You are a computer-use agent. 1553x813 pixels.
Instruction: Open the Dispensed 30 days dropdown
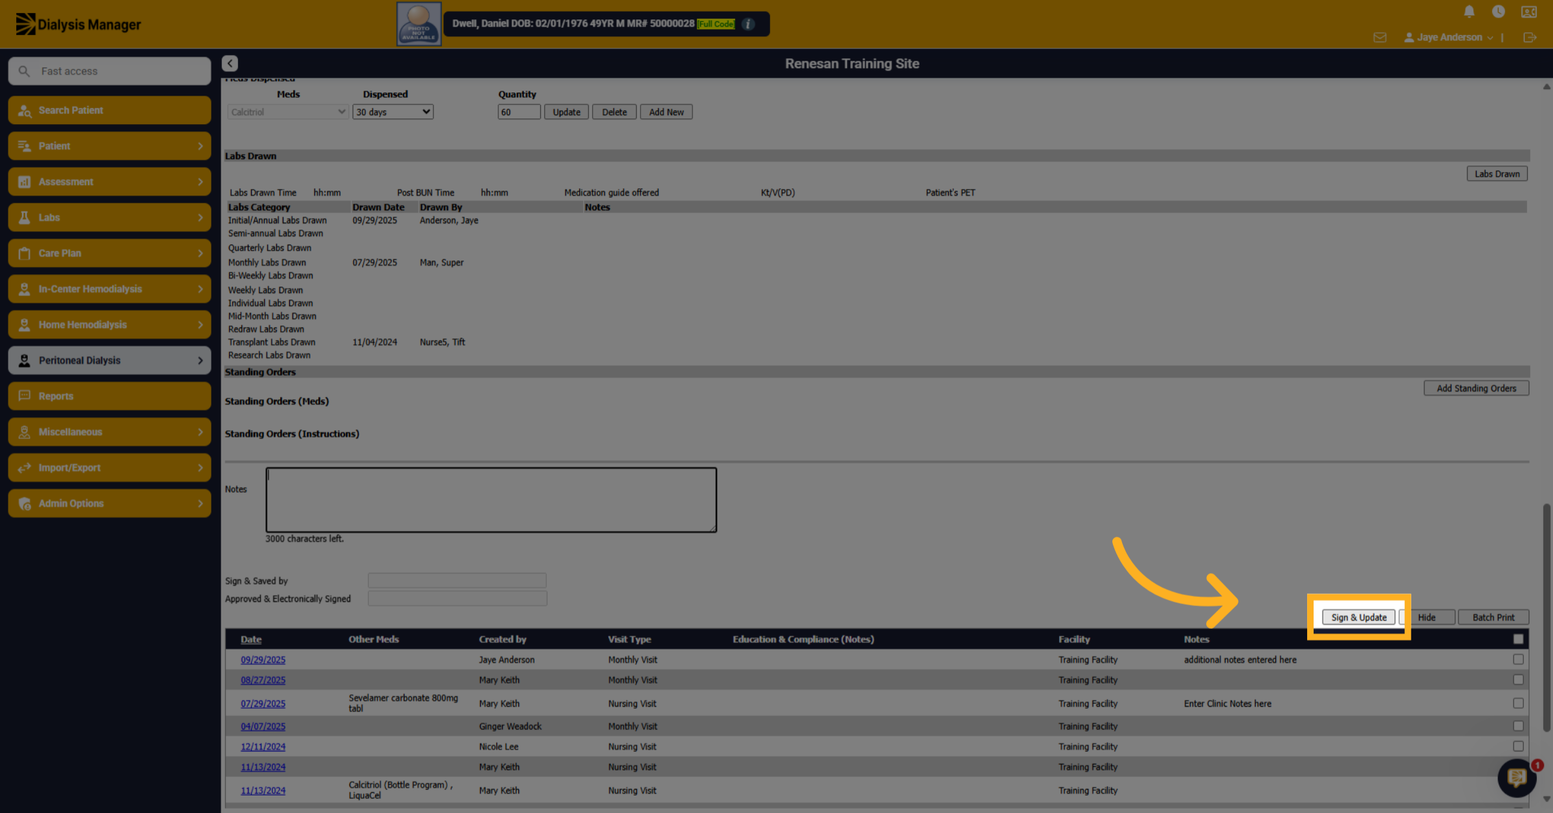393,112
